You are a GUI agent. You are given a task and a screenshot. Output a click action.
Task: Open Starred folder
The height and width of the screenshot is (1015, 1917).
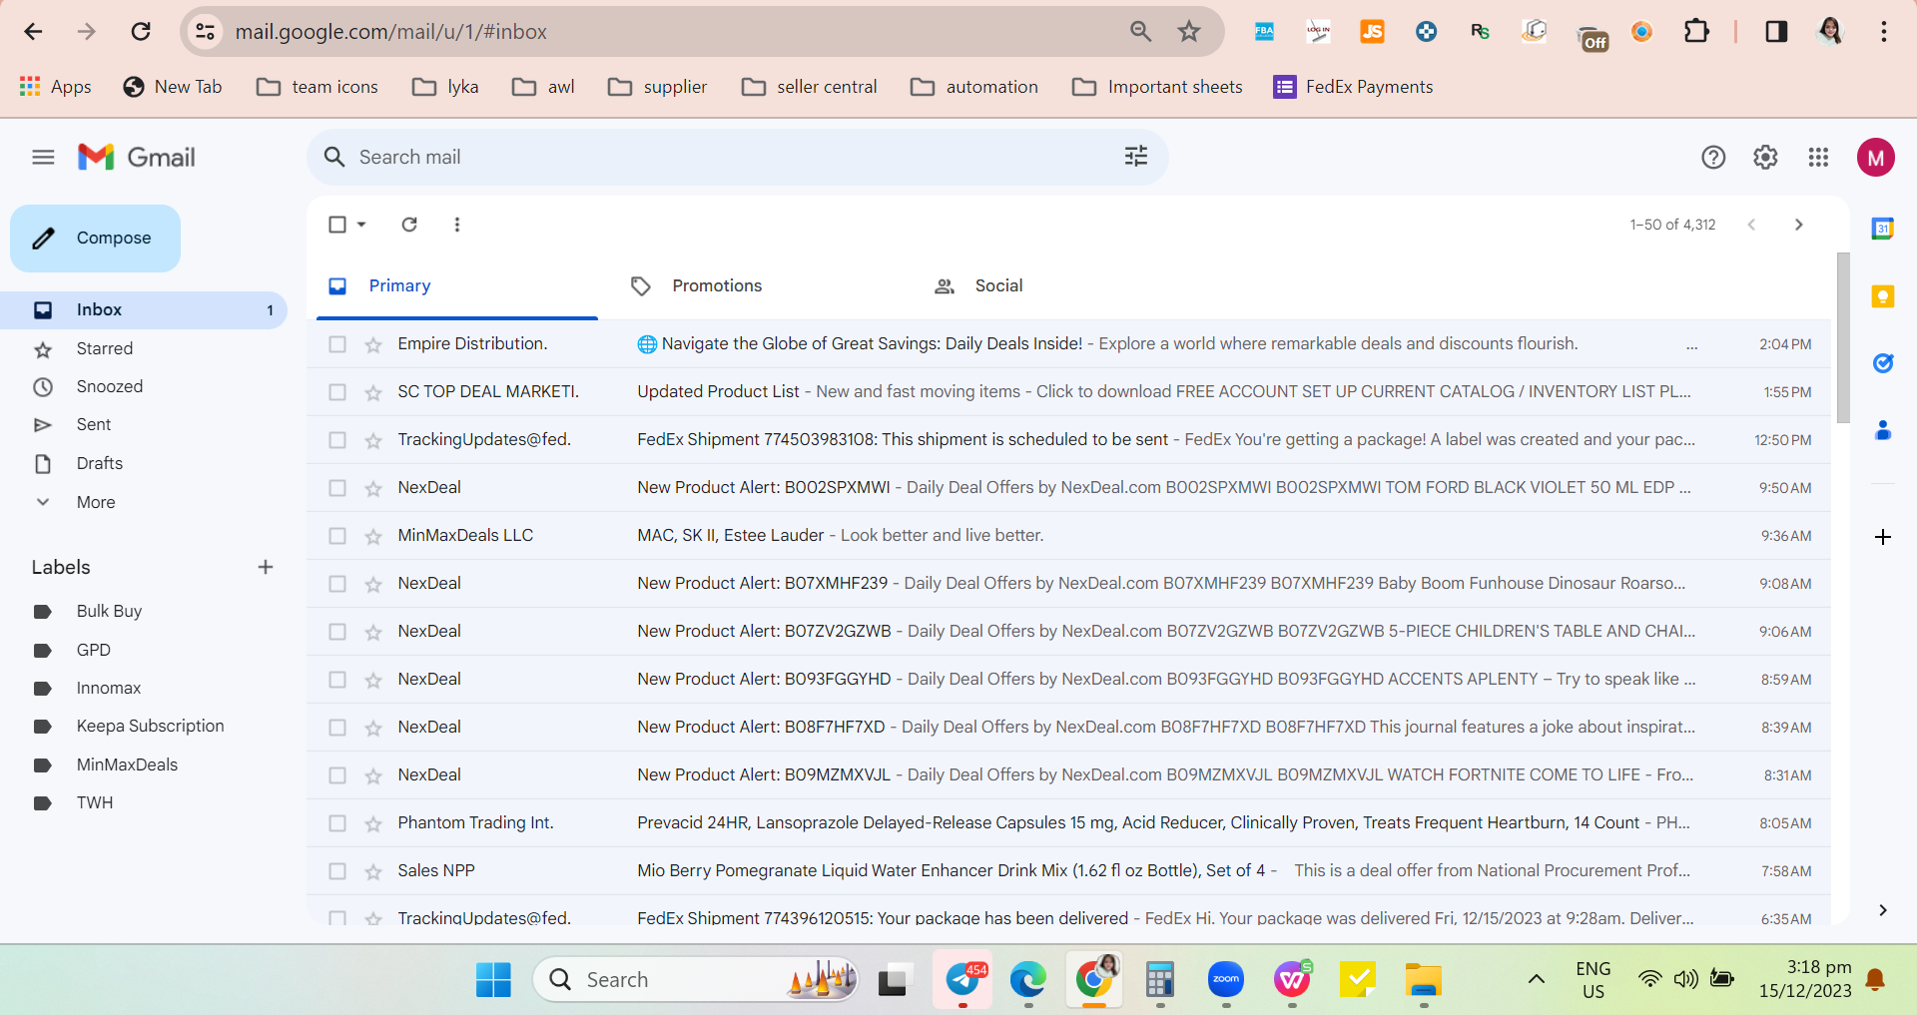(144, 348)
